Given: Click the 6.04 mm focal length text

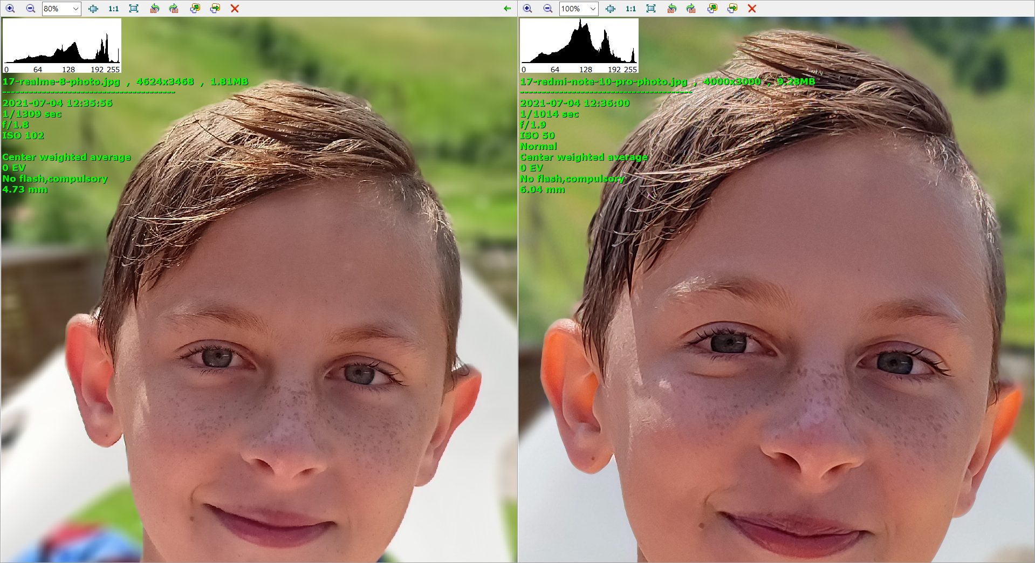Looking at the screenshot, I should tap(543, 189).
